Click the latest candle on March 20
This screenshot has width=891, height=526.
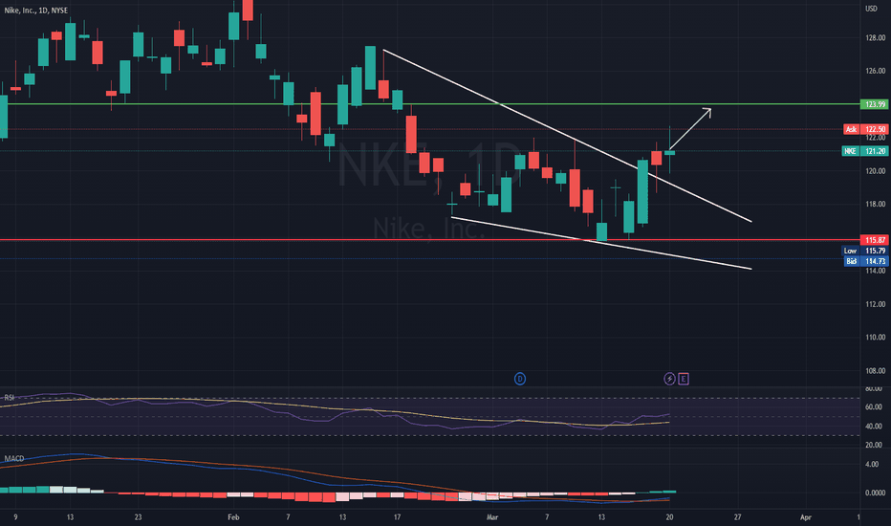670,152
